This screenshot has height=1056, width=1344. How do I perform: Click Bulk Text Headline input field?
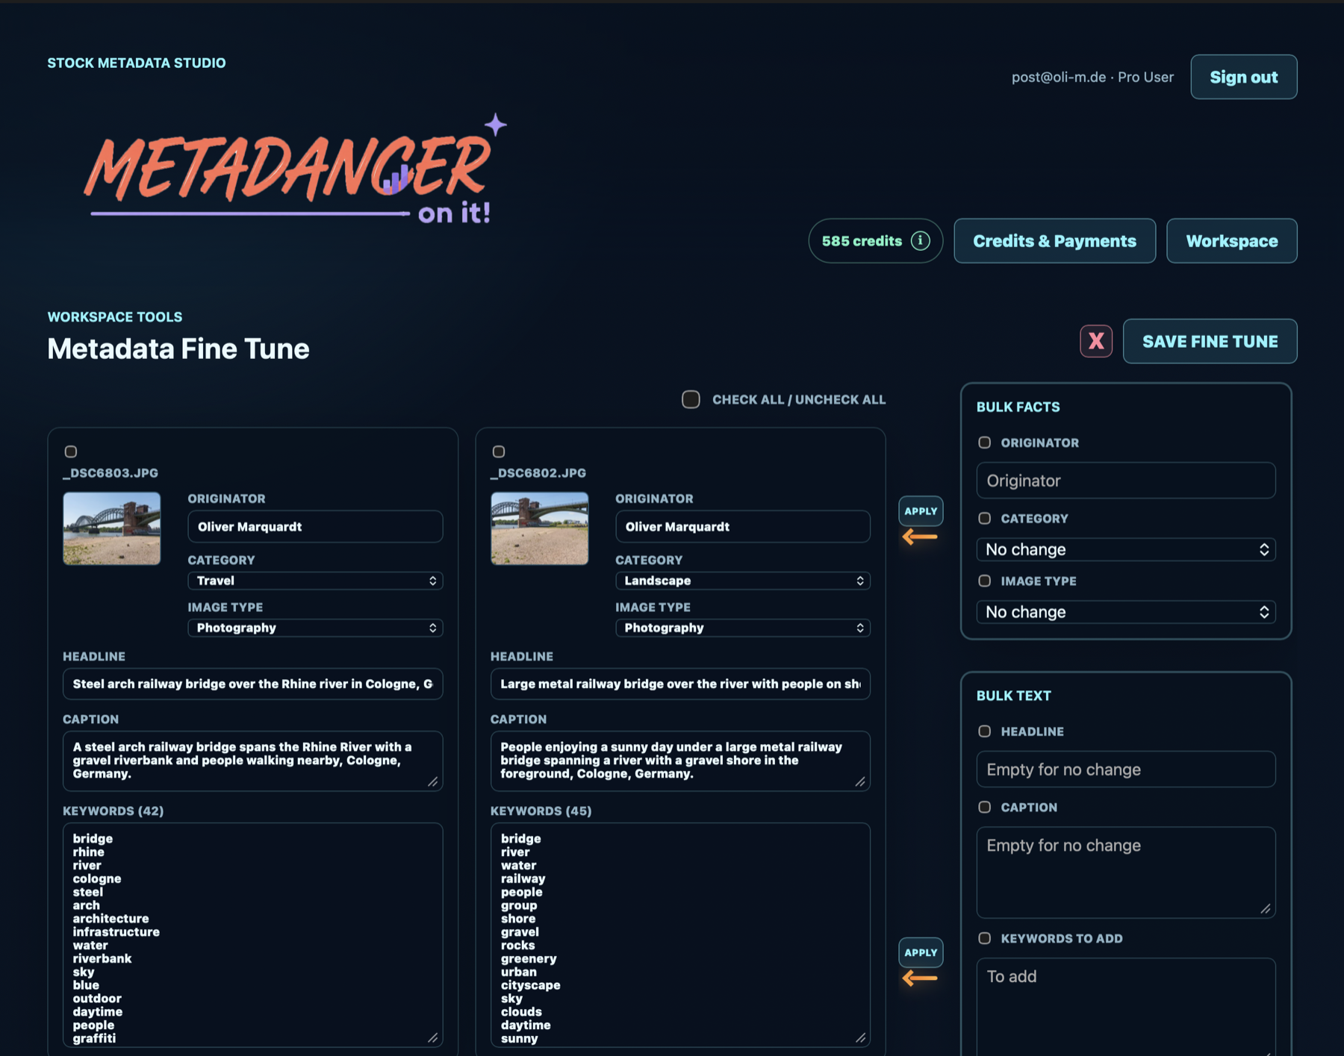point(1126,769)
